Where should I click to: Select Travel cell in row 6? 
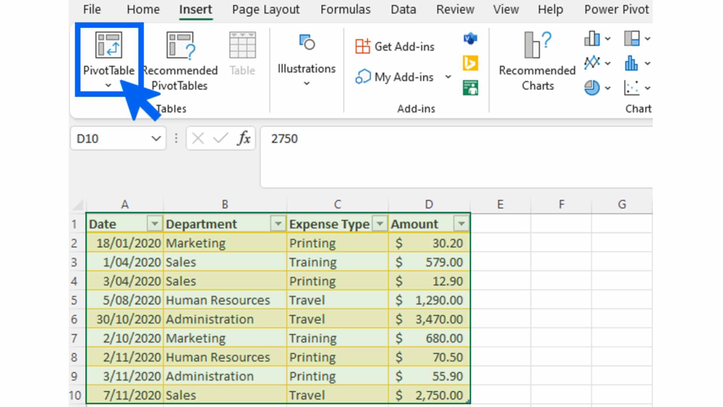[337, 319]
